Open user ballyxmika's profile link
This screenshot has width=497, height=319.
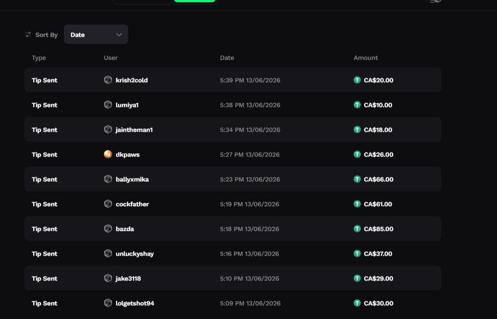[x=132, y=179]
